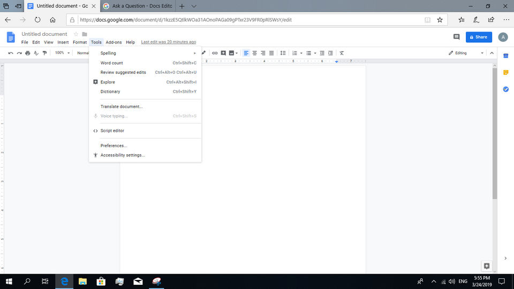Open the Add-ons menu
This screenshot has height=289, width=514.
[114, 42]
